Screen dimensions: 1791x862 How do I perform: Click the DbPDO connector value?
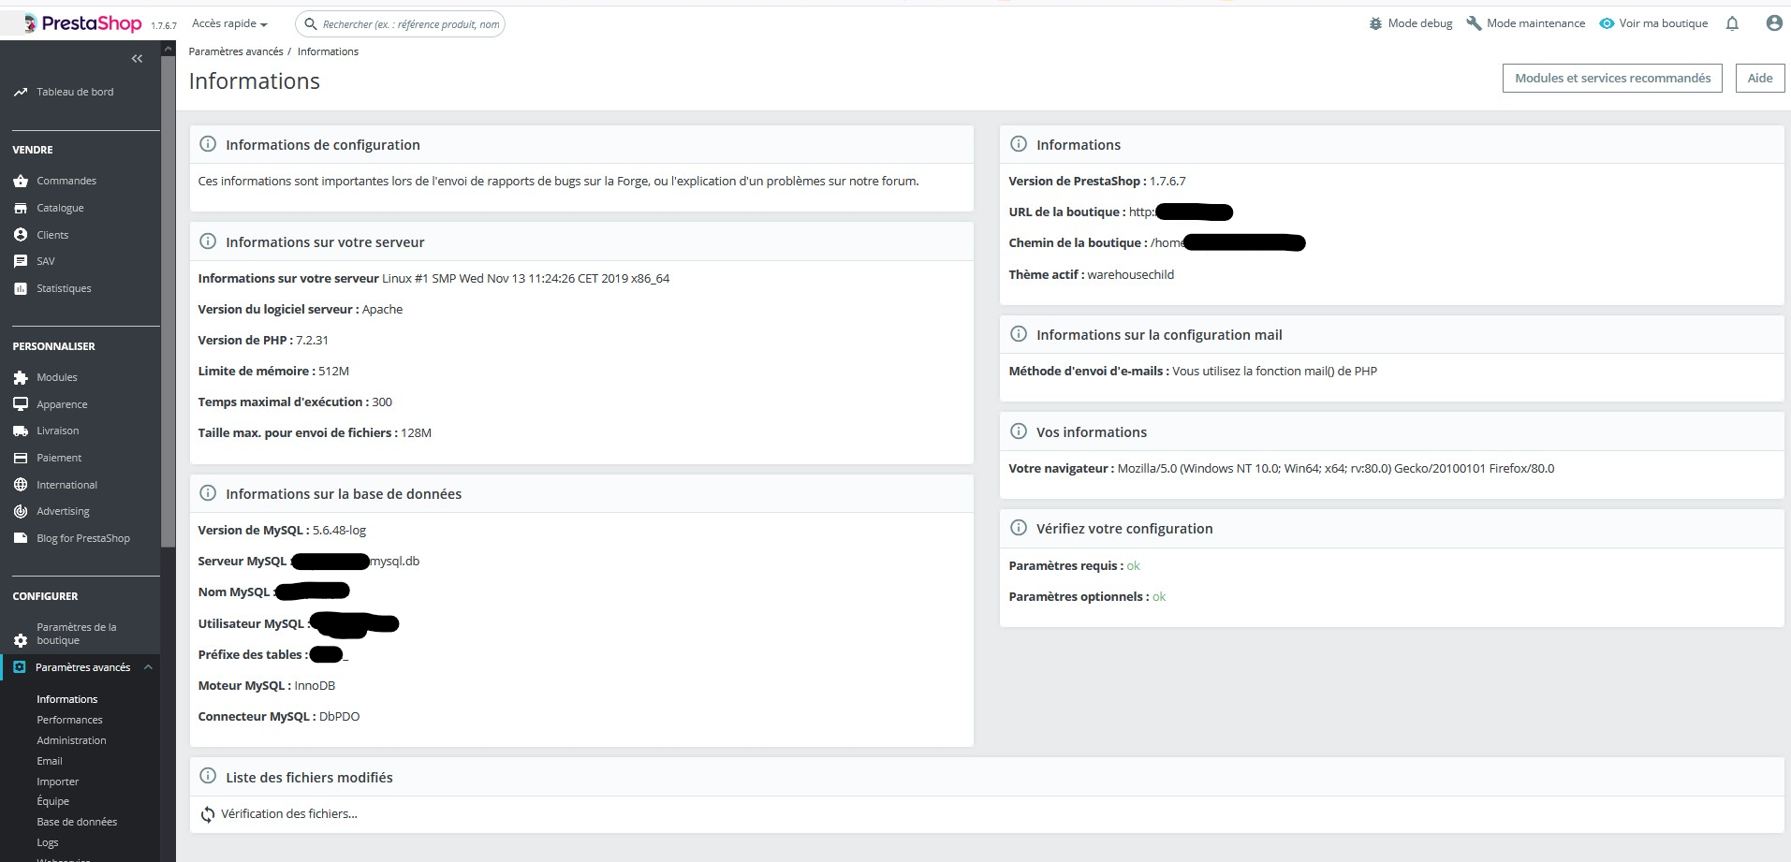[x=339, y=716]
